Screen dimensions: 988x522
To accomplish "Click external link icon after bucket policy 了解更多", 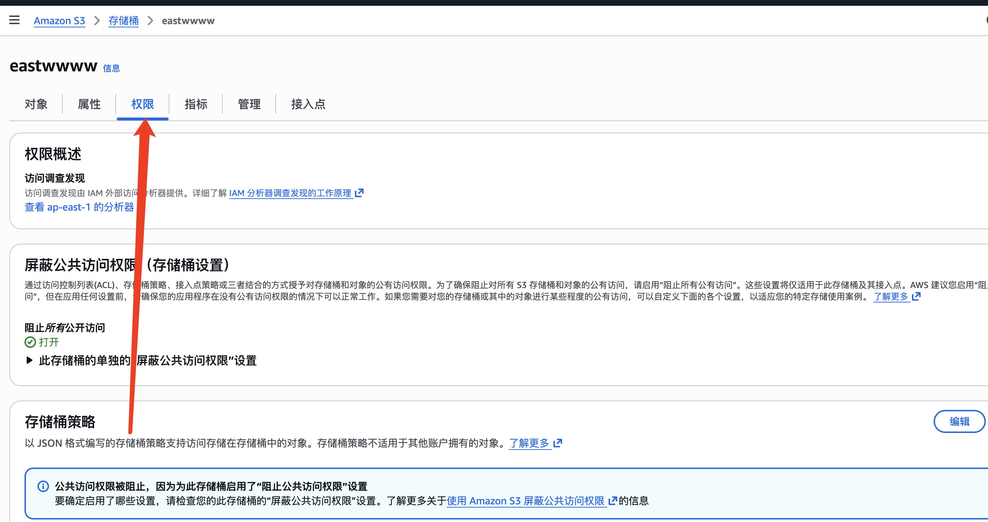I will click(558, 443).
